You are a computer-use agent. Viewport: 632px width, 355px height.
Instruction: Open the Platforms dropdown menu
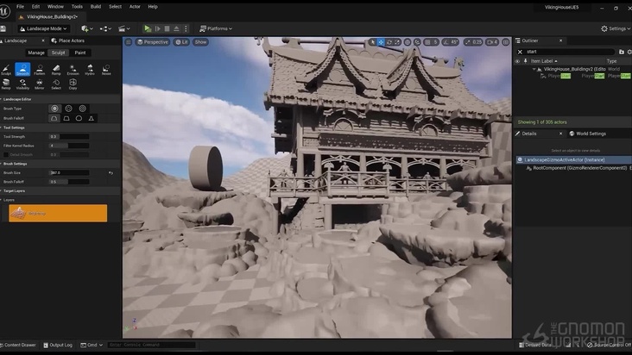point(217,28)
